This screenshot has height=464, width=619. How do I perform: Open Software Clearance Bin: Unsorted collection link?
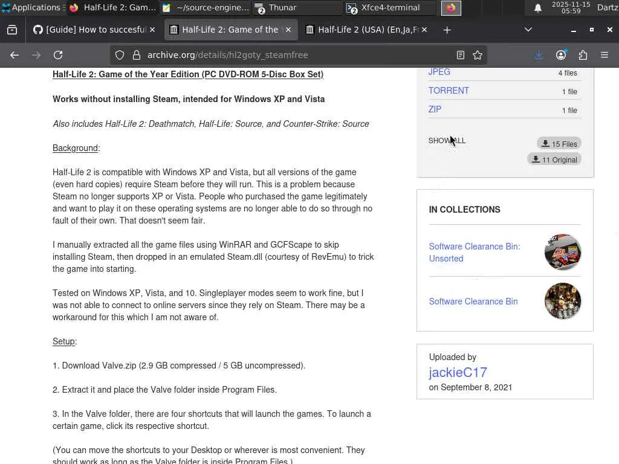(475, 253)
